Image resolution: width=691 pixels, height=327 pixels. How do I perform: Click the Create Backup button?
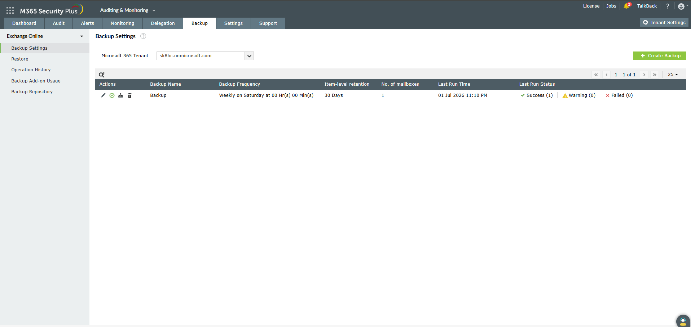pos(660,56)
